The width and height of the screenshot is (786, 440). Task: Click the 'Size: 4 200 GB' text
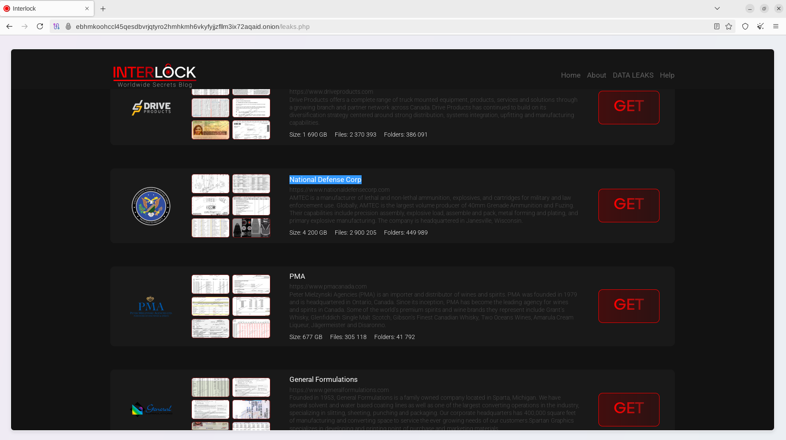(308, 233)
